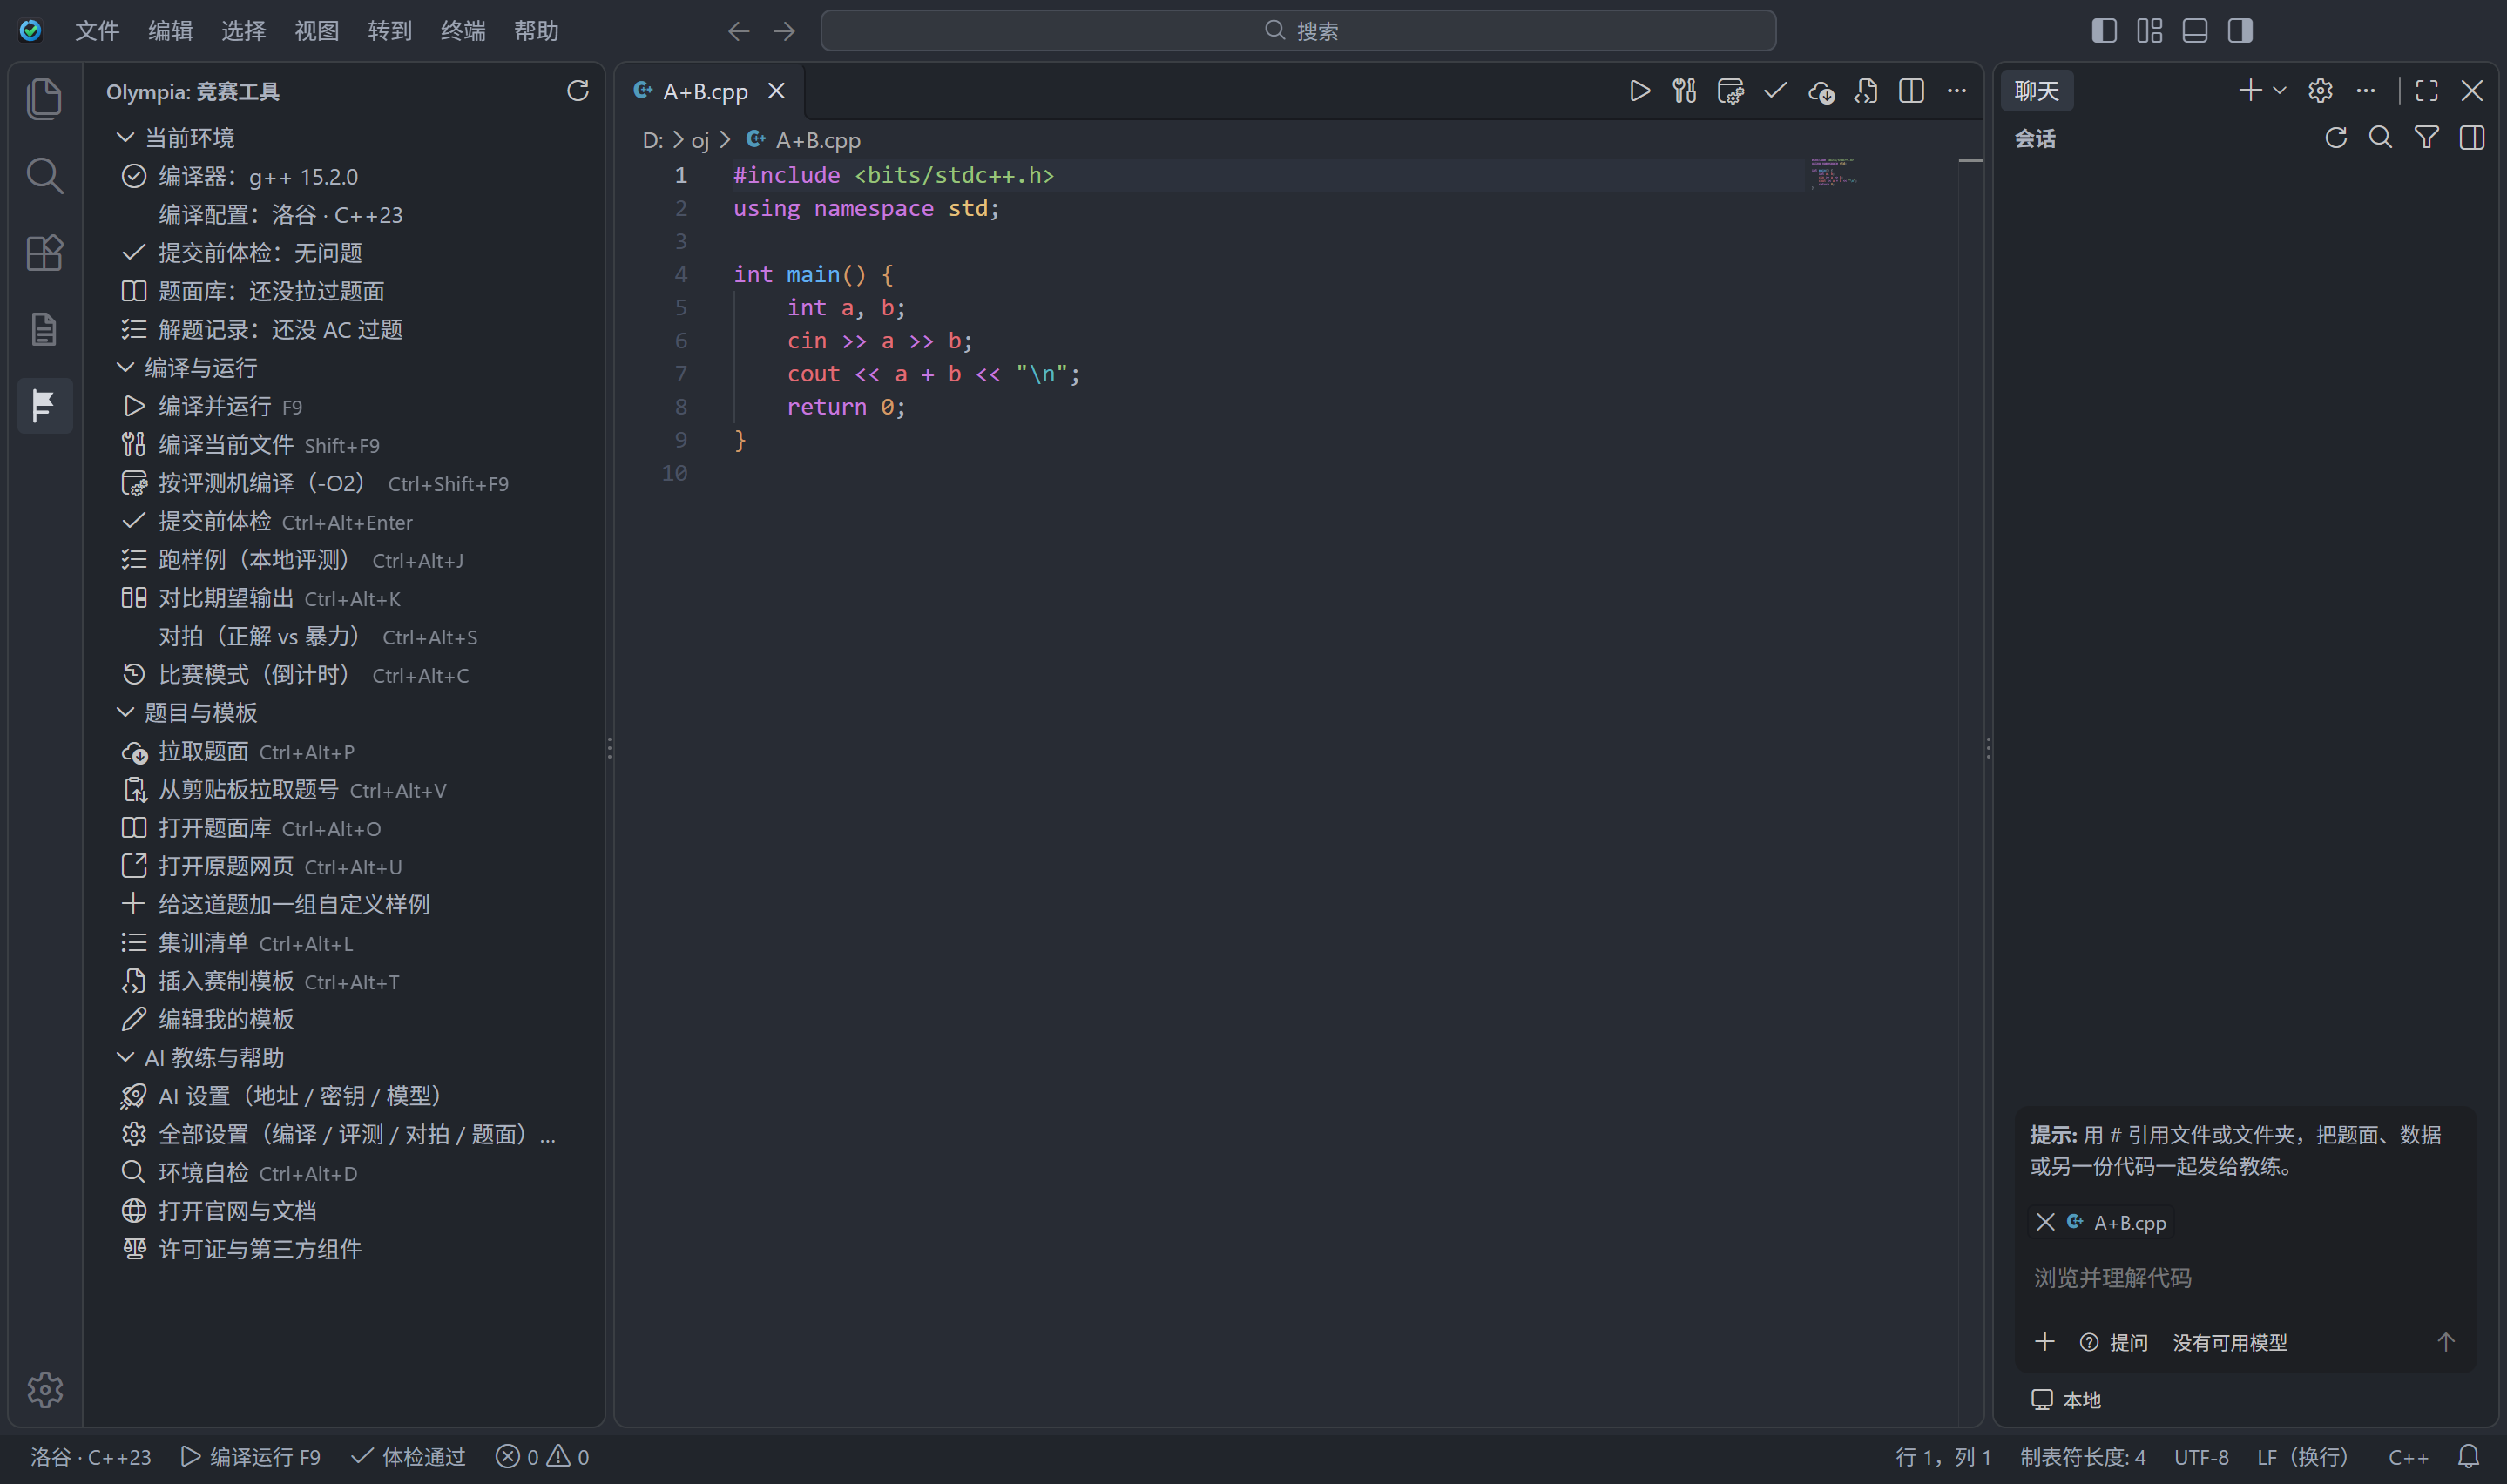Screen dimensions: 2507x1484
Task: Open the Explorer view in activity bar
Action: pyautogui.click(x=44, y=98)
